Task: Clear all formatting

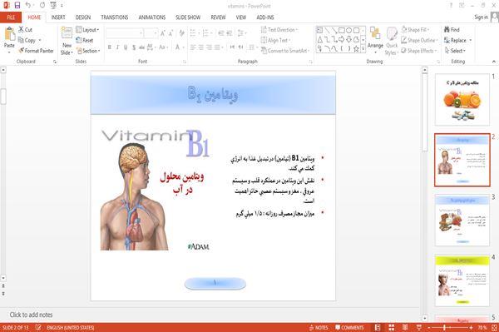Action: (181, 33)
